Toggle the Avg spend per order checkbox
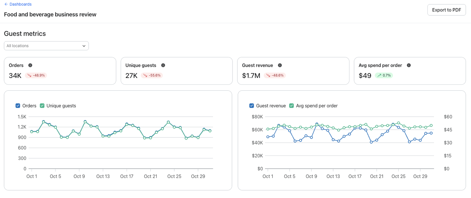Viewport: 471px width, 198px height. tap(291, 106)
